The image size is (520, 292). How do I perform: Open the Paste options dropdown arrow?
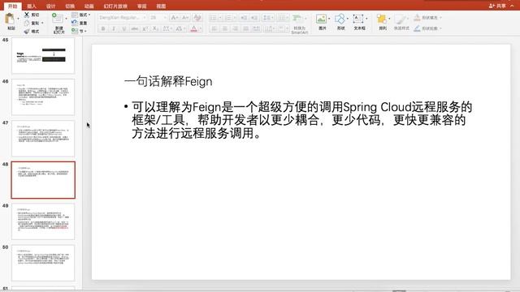(18, 19)
